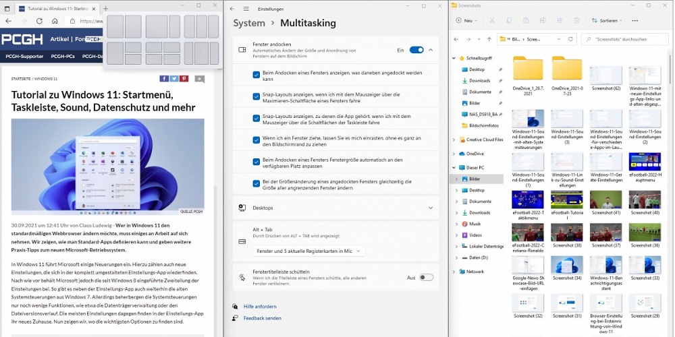Image resolution: width=675 pixels, height=337 pixels.
Task: Click the Delete trash icon in Explorer
Action: pos(576,20)
